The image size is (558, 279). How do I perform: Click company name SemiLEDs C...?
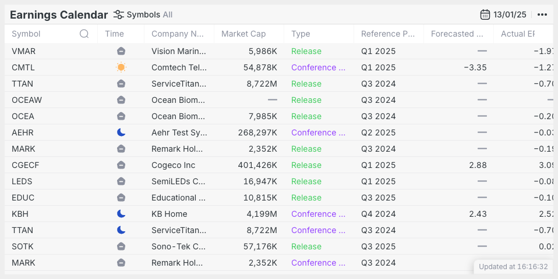point(178,181)
